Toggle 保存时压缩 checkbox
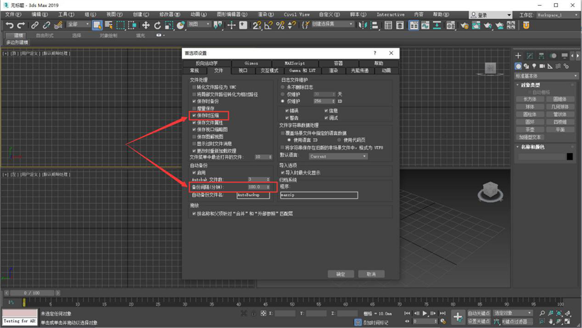Screen dimensions: 582x328 point(194,116)
